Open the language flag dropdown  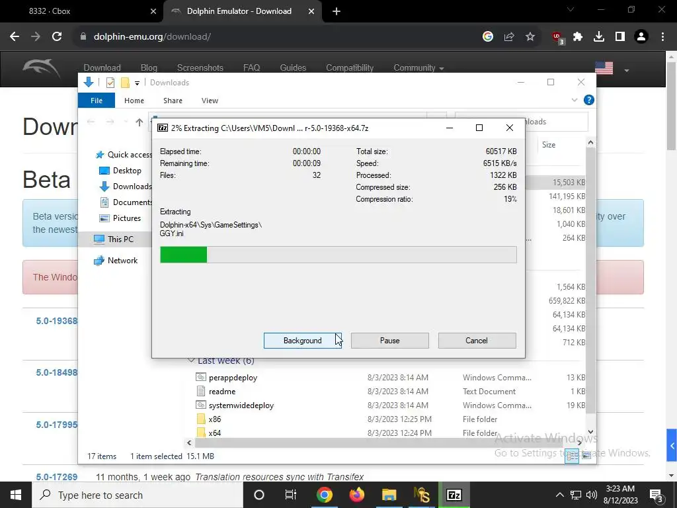612,68
